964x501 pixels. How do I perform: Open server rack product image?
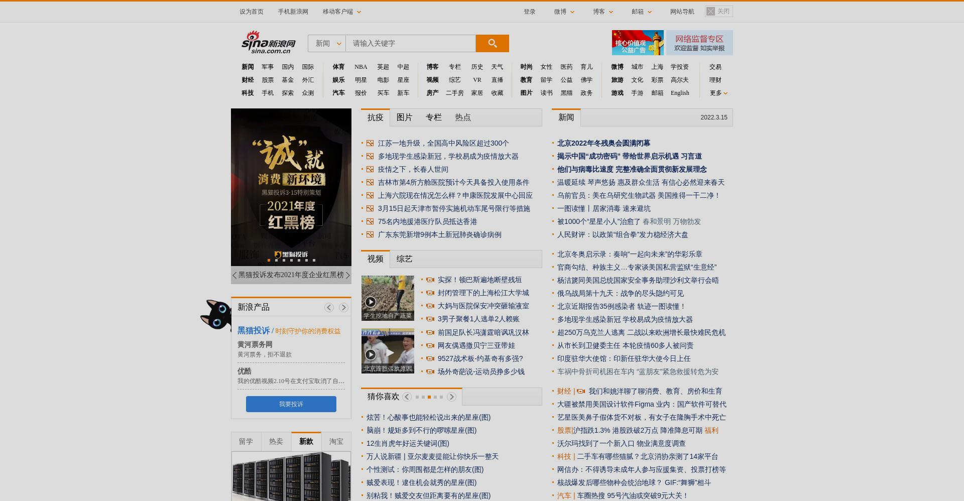click(291, 476)
